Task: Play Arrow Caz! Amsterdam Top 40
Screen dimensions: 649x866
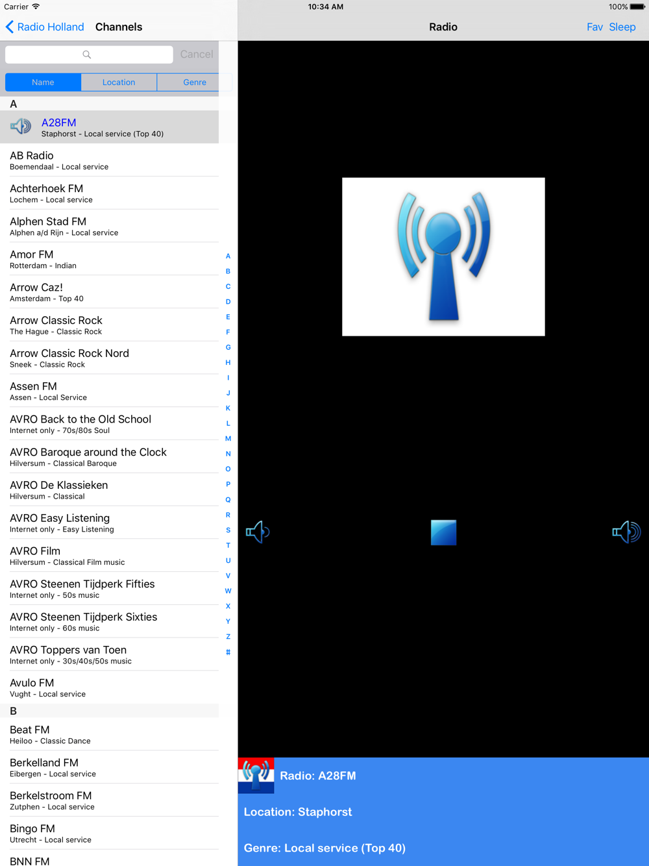Action: click(x=109, y=291)
